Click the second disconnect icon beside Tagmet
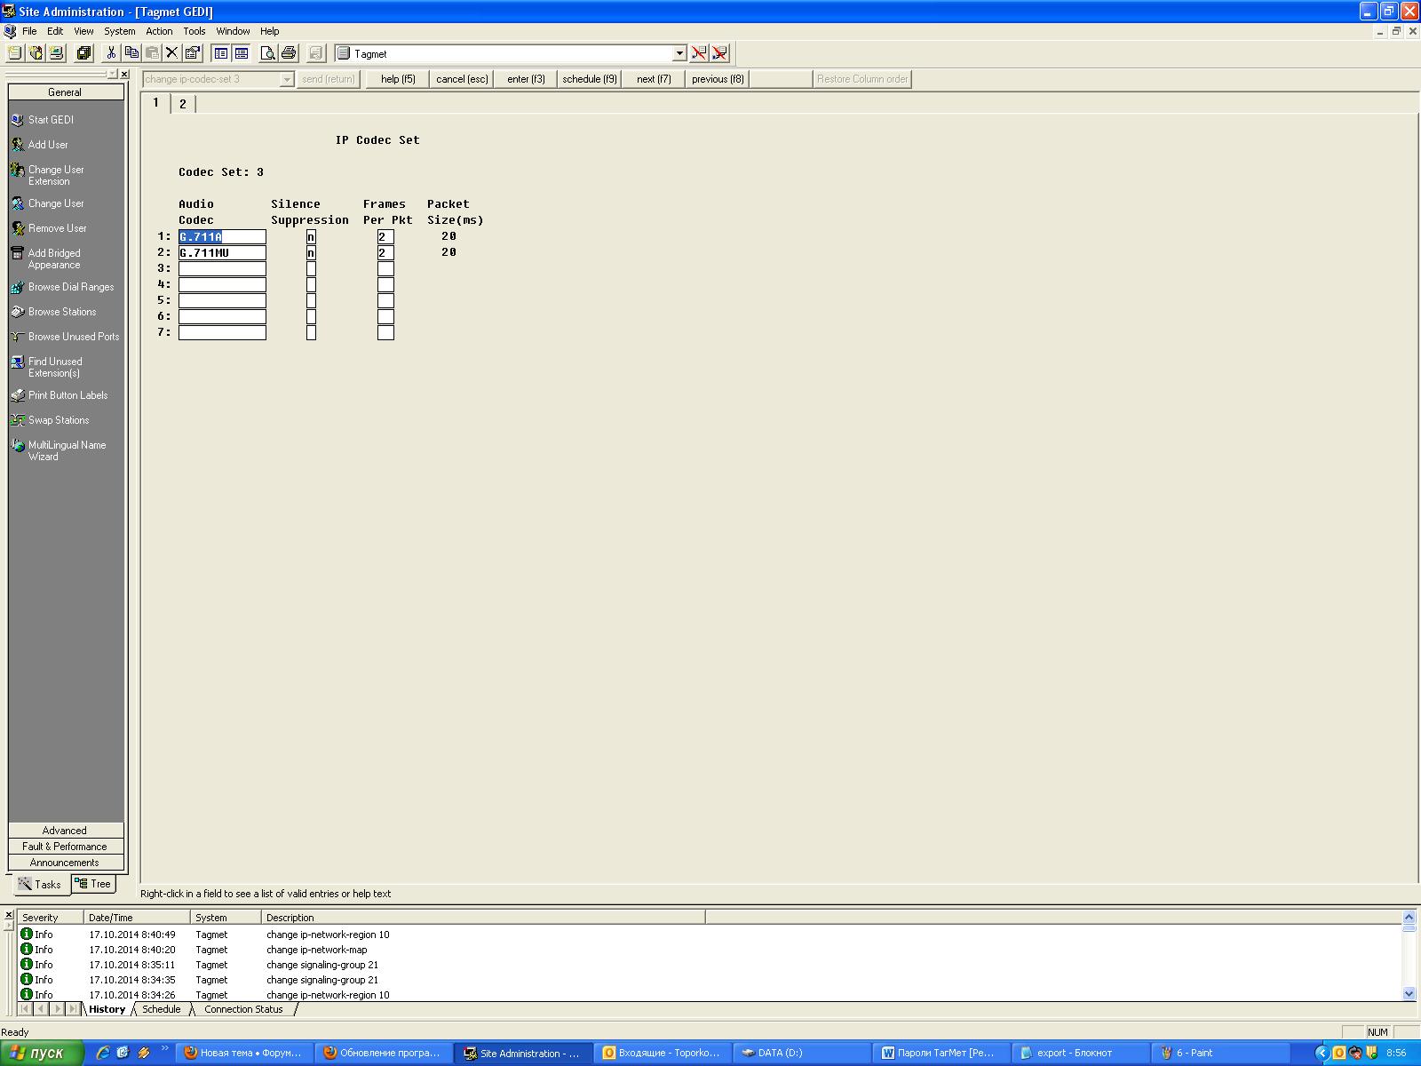Screen dimensions: 1421x1066 [719, 53]
